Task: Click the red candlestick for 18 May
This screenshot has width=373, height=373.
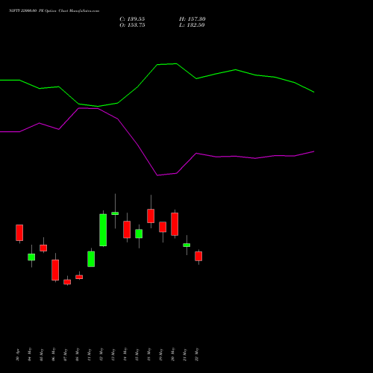Action: pyautogui.click(x=151, y=216)
